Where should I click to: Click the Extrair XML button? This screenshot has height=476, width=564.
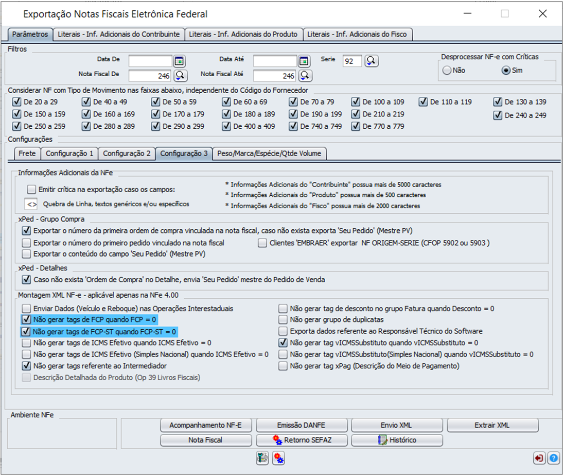[x=492, y=425]
